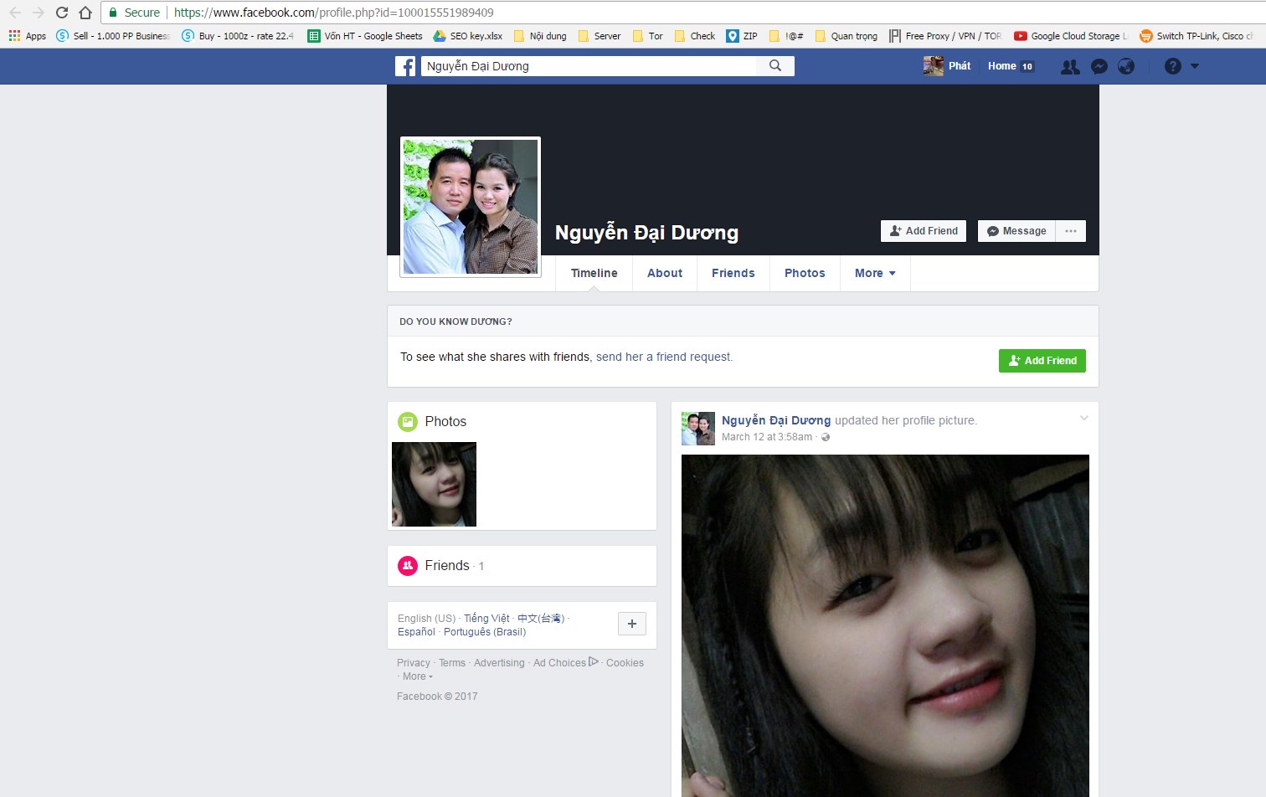Click the 'send her a friend request' link

click(x=664, y=357)
